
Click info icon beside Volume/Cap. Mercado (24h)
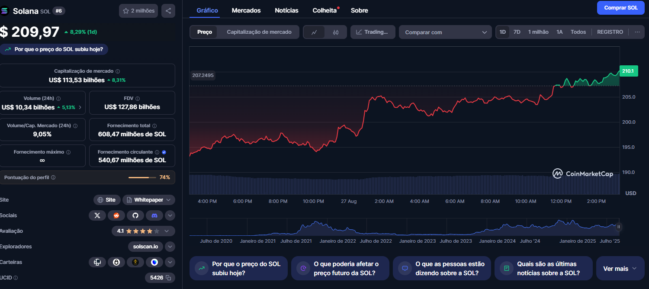click(75, 125)
